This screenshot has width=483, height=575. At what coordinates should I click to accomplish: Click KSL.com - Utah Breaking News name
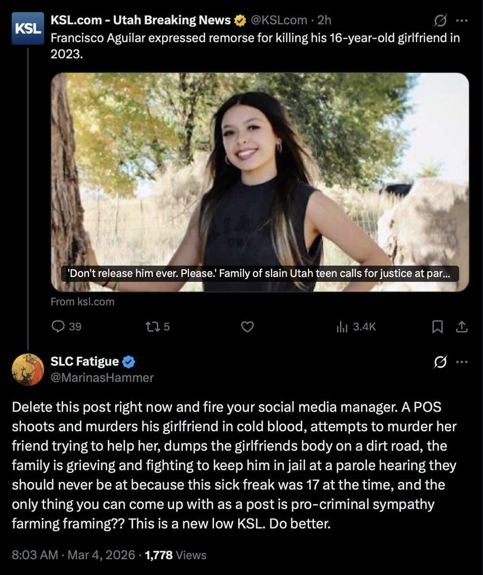tap(141, 20)
